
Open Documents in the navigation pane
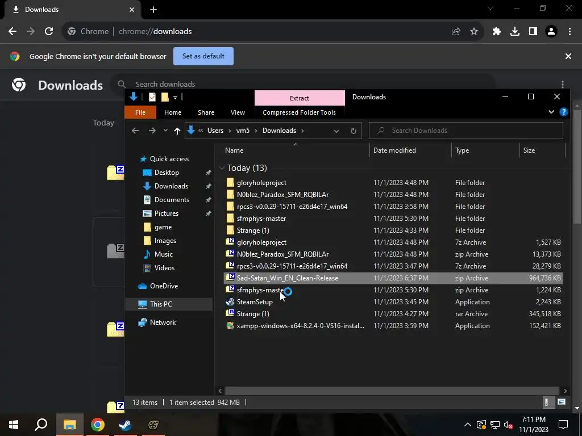(x=172, y=199)
